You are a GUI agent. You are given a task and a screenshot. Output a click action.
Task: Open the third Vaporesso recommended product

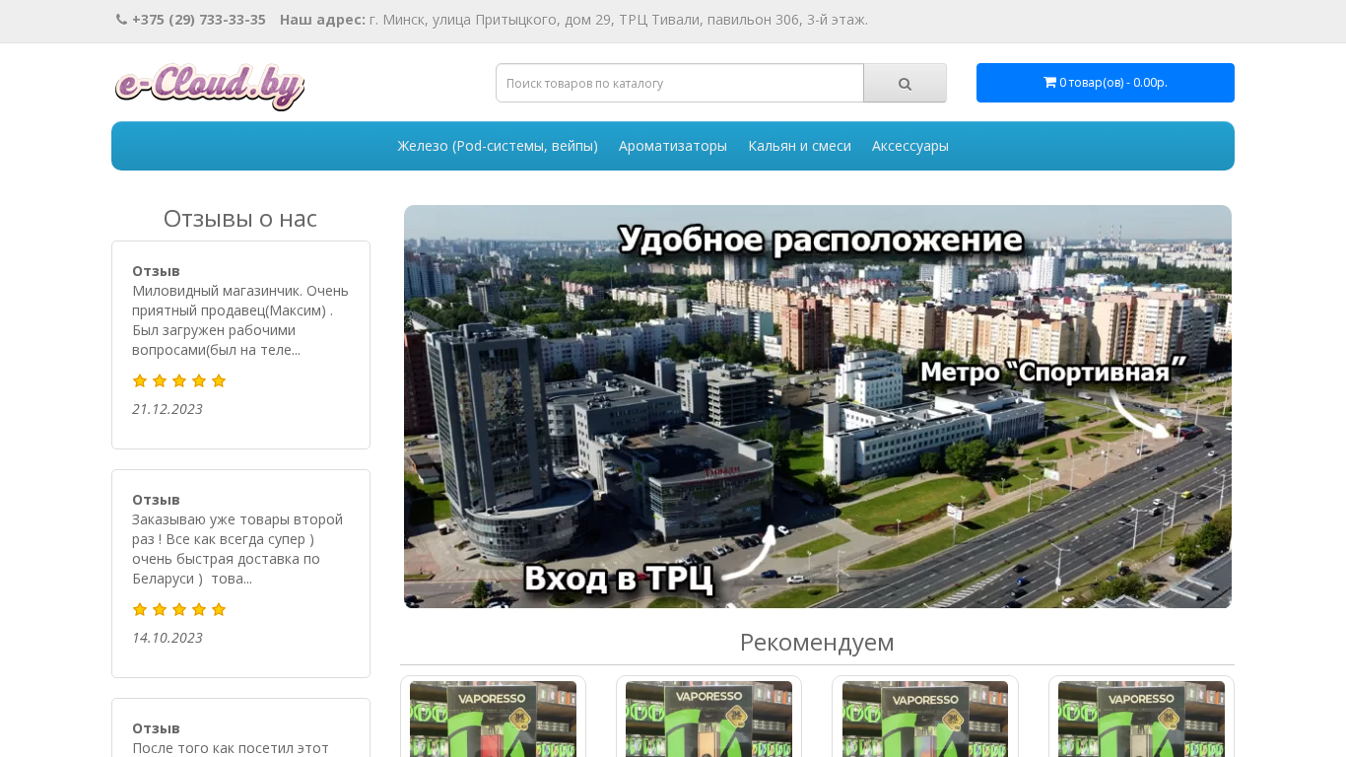(x=924, y=719)
